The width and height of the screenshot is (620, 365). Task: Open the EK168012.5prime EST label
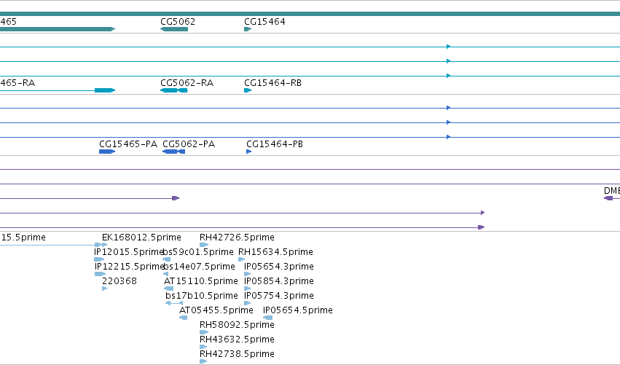pyautogui.click(x=141, y=238)
